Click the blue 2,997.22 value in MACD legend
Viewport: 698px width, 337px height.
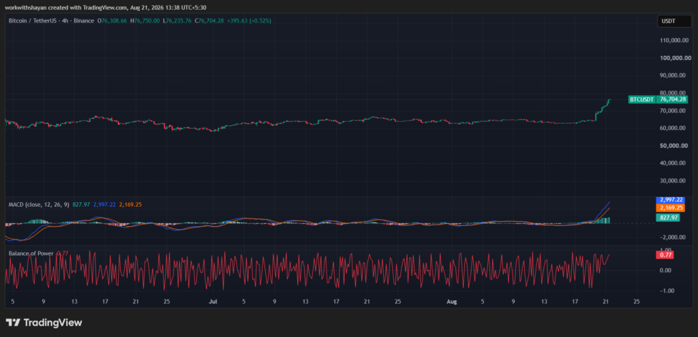tap(104, 204)
